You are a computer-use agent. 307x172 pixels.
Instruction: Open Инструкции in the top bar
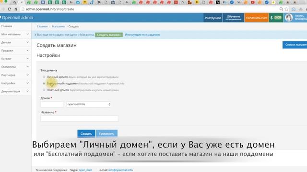(x=213, y=18)
